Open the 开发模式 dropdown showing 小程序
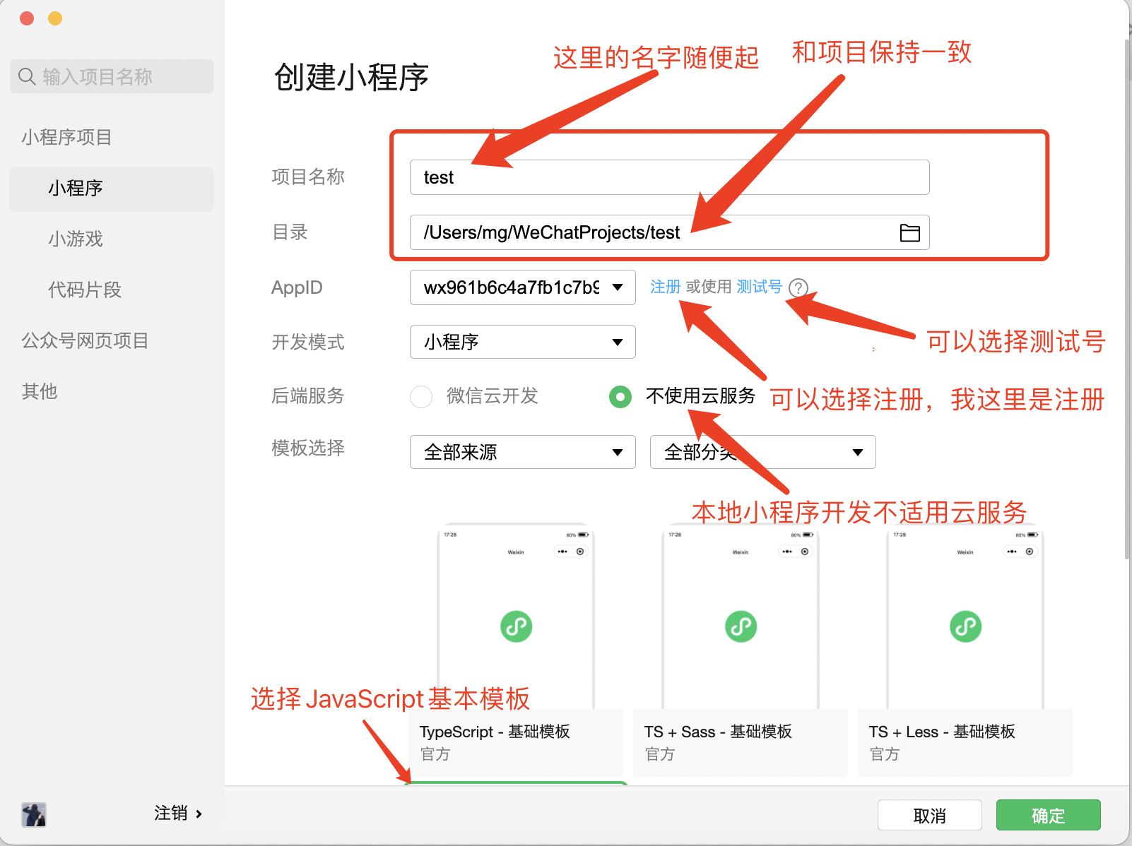This screenshot has width=1132, height=846. tap(523, 342)
